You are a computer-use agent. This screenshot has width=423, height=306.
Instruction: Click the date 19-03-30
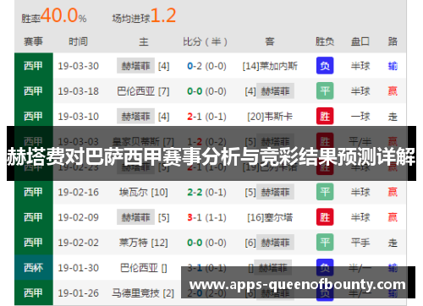click(79, 66)
